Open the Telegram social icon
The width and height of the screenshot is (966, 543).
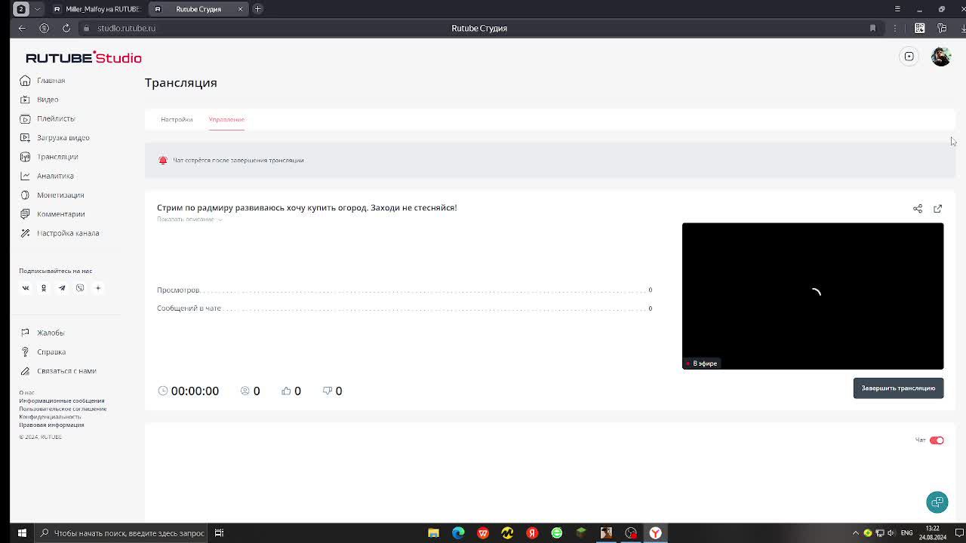point(62,288)
